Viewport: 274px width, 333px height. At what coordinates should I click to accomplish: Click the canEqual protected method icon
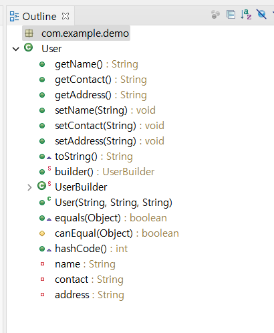click(x=42, y=233)
